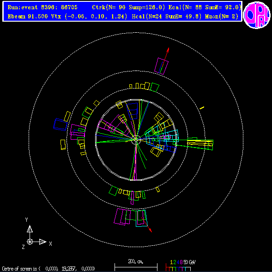Click the Y axis arrow icon
Viewport: 272px width, 272px height.
30,229
